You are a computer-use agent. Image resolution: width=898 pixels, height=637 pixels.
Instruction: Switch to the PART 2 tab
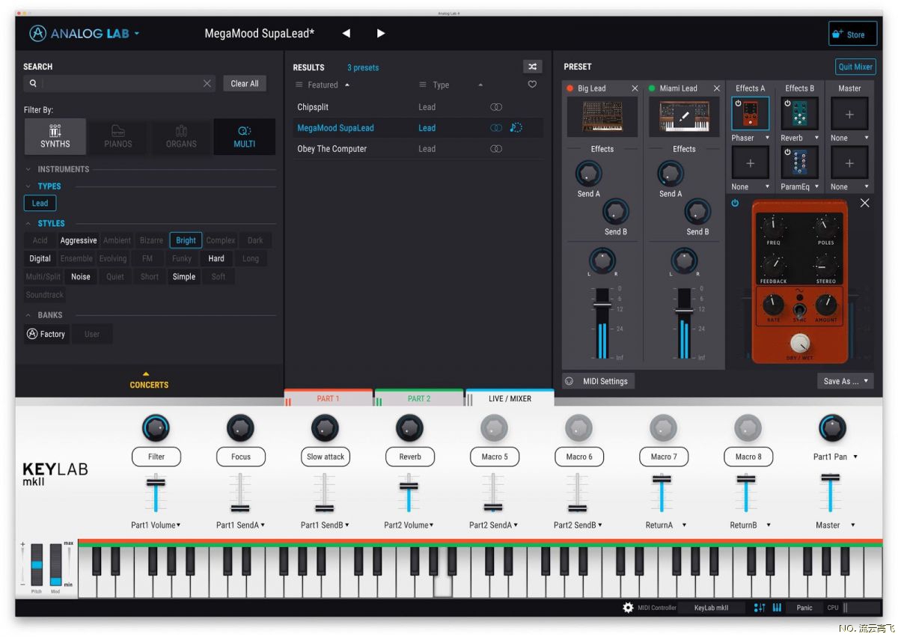(419, 398)
